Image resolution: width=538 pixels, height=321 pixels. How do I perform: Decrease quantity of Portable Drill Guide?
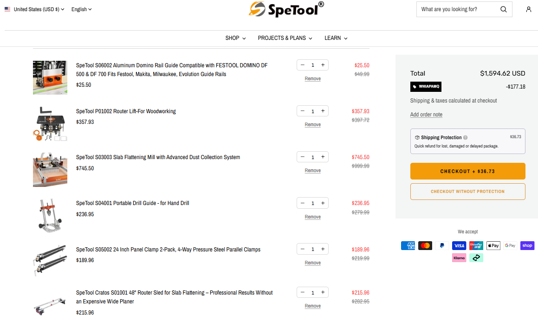302,203
